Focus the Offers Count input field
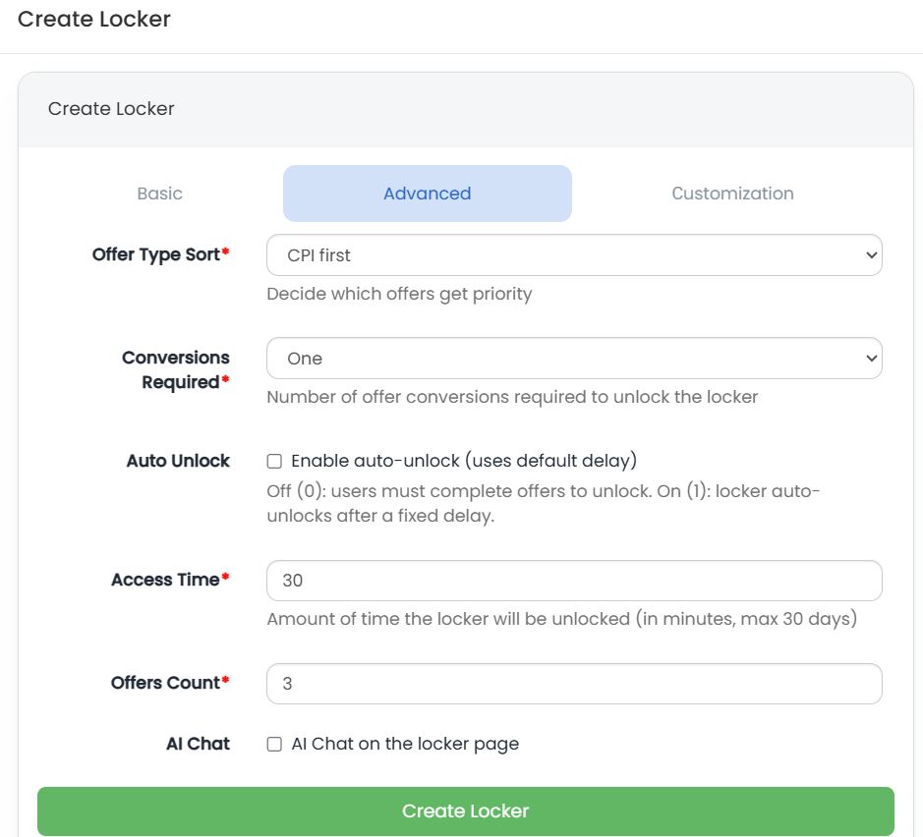923x837 pixels. (x=574, y=684)
